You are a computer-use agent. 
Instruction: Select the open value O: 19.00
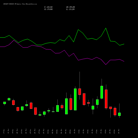tap(48, 9)
